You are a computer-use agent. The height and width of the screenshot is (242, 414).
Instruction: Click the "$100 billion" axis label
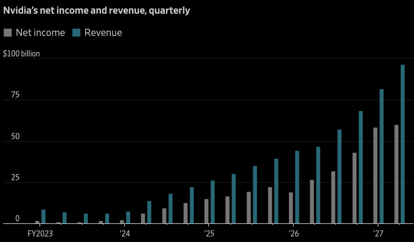22,54
